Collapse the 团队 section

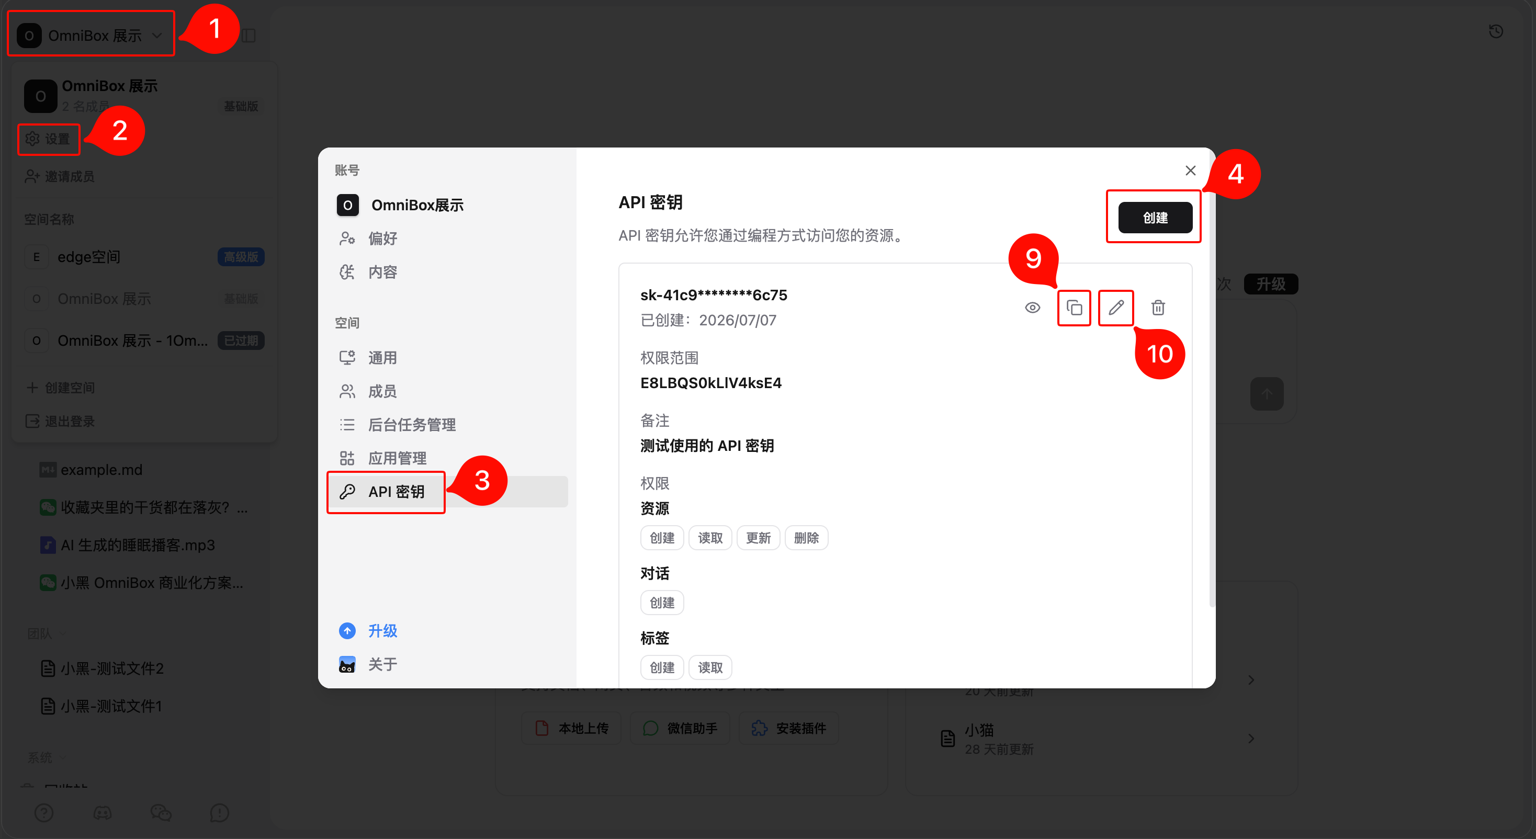pyautogui.click(x=47, y=633)
